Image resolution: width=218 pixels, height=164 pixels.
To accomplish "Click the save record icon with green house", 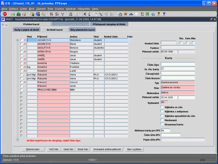I will click(x=19, y=14).
